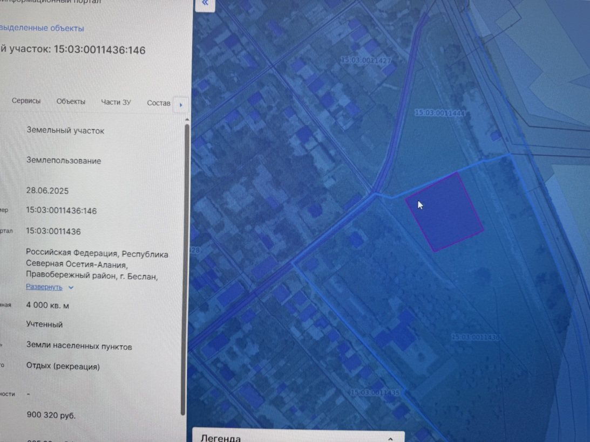Collapse the side panel with double-chevron icon

coord(205,4)
